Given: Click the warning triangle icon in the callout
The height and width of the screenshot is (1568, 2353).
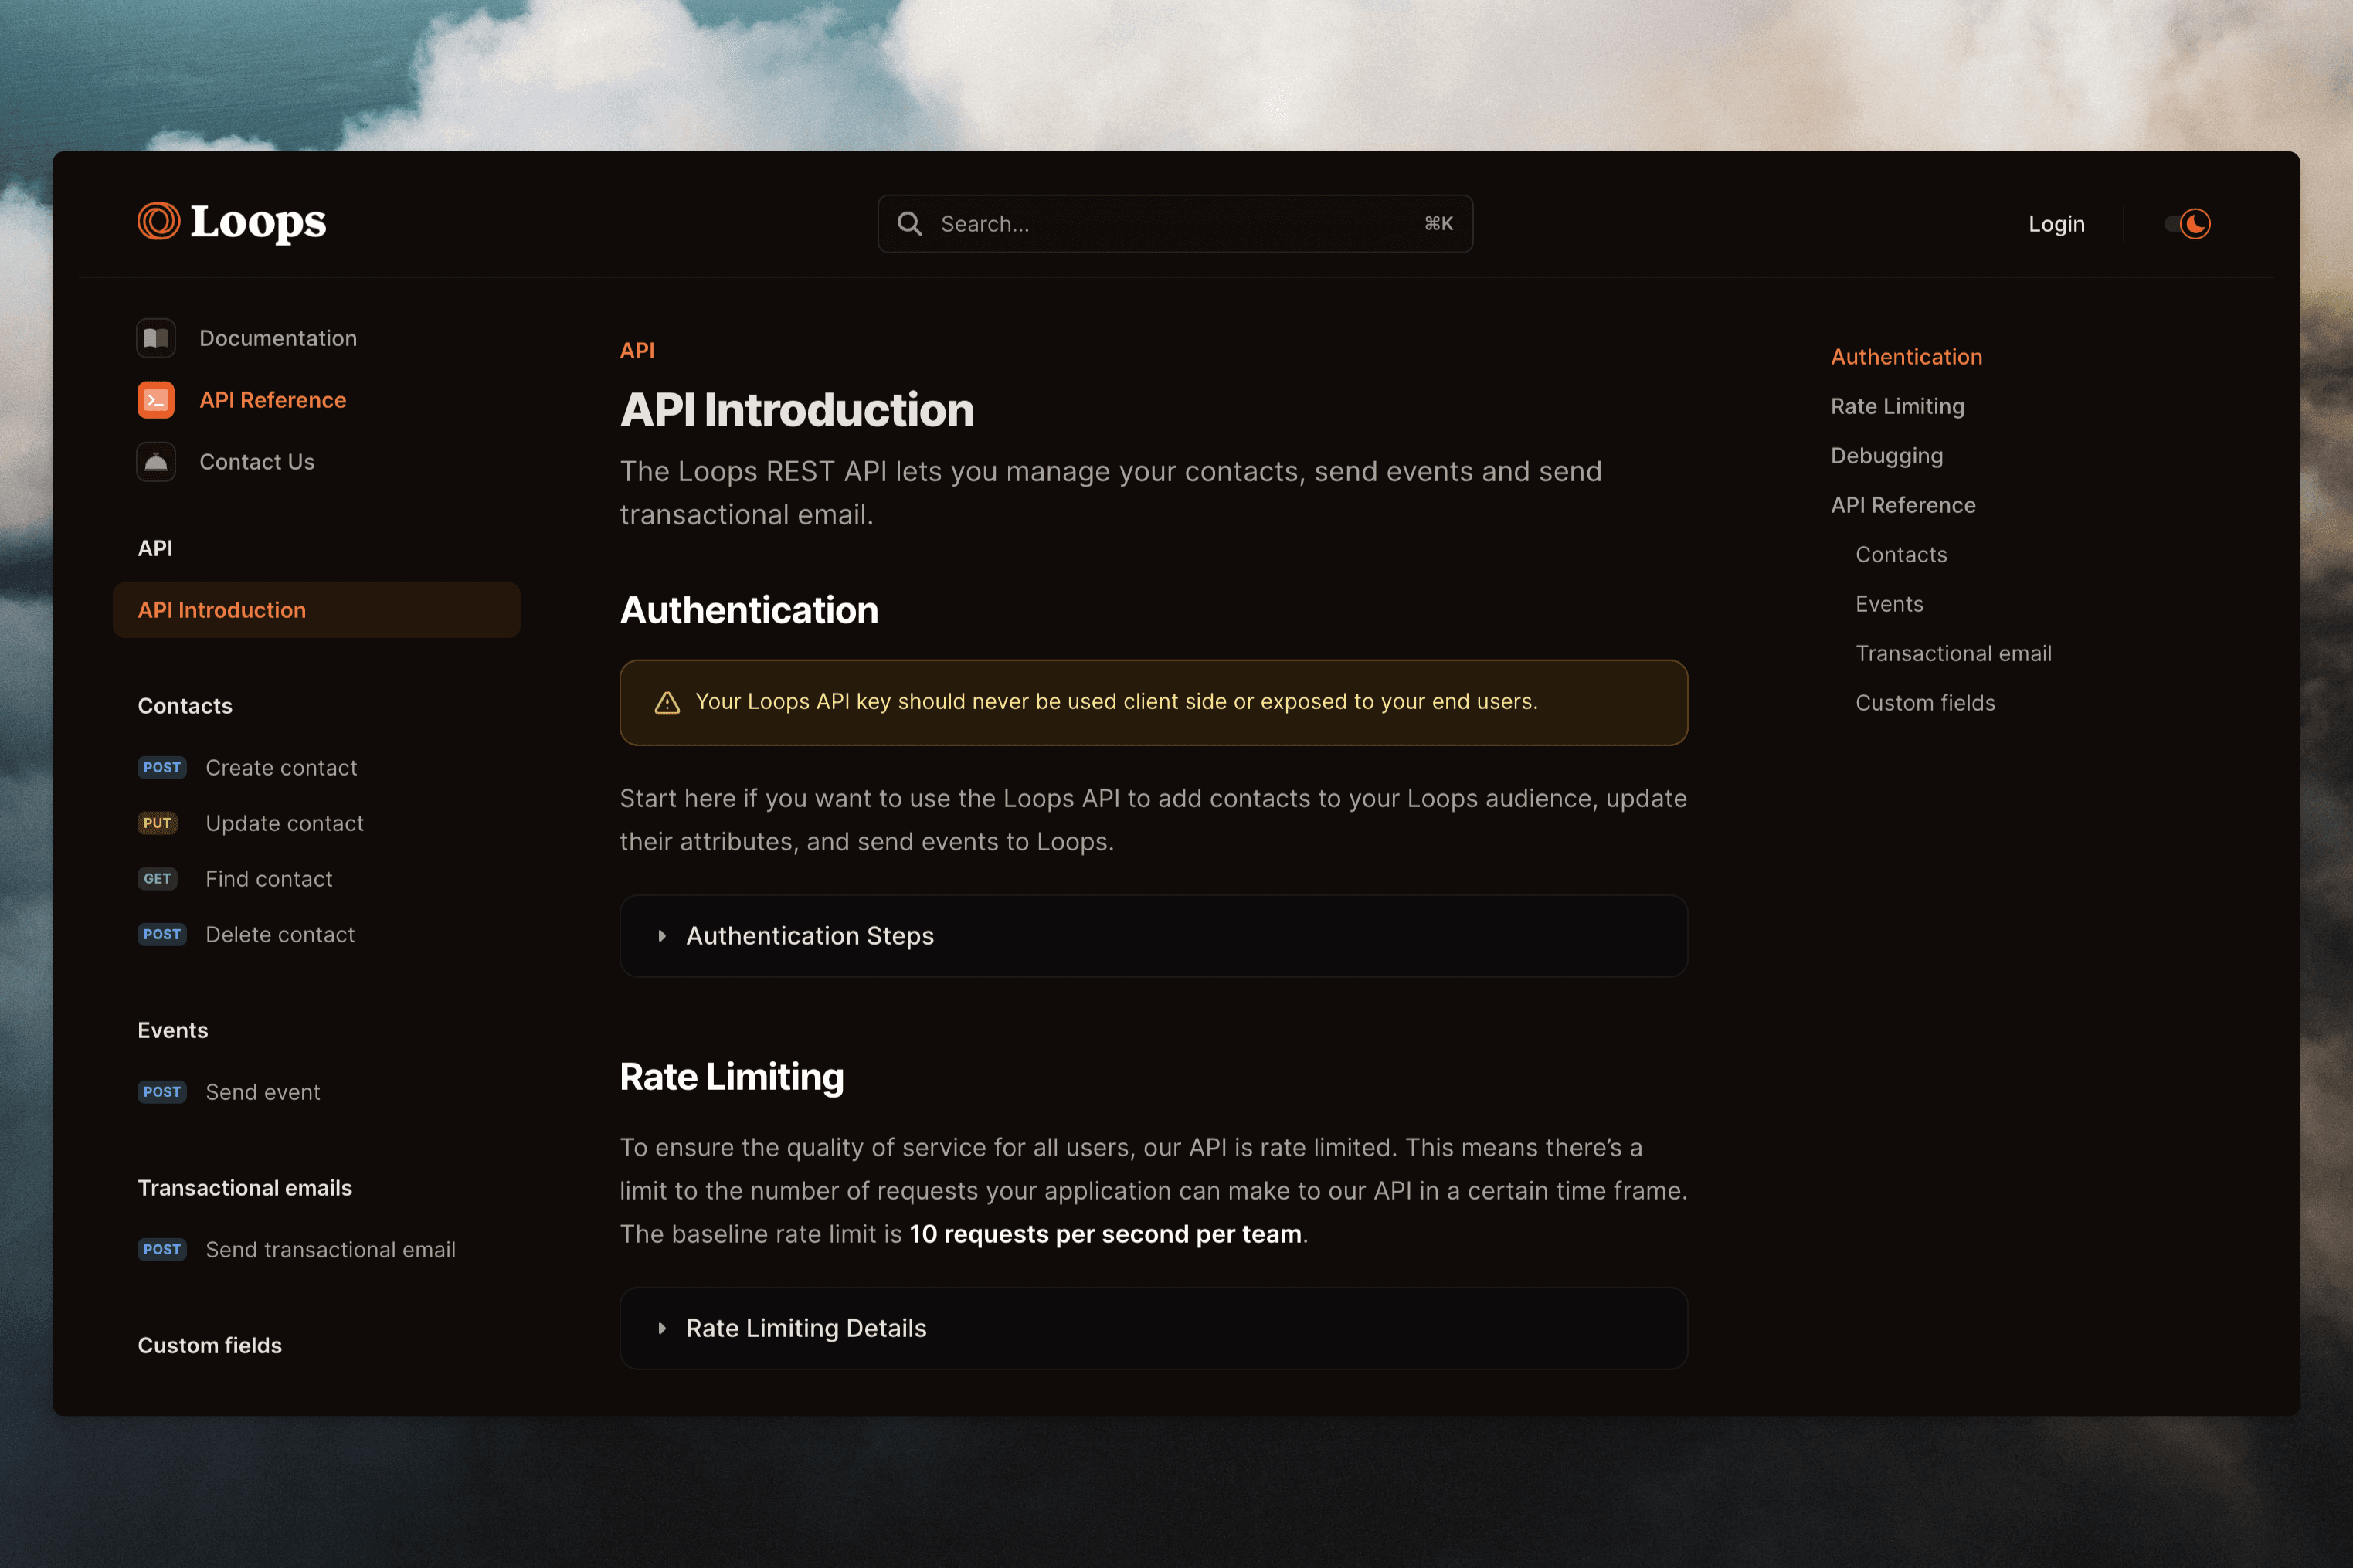Looking at the screenshot, I should 667,703.
